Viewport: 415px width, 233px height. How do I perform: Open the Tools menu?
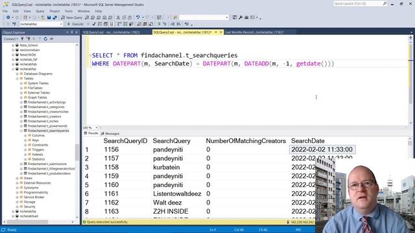coord(69,11)
